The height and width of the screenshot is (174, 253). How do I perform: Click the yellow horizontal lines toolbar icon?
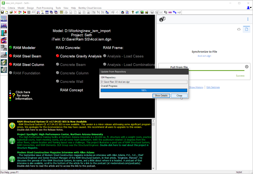[x=61, y=12]
